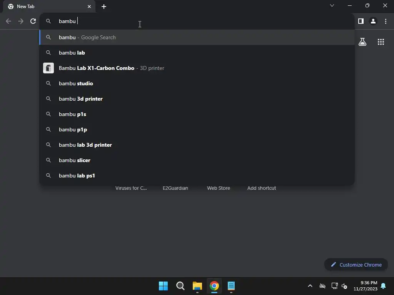Screen dimensions: 394x295
Task: Click the Chrome taskbar icon
Action: point(214,286)
